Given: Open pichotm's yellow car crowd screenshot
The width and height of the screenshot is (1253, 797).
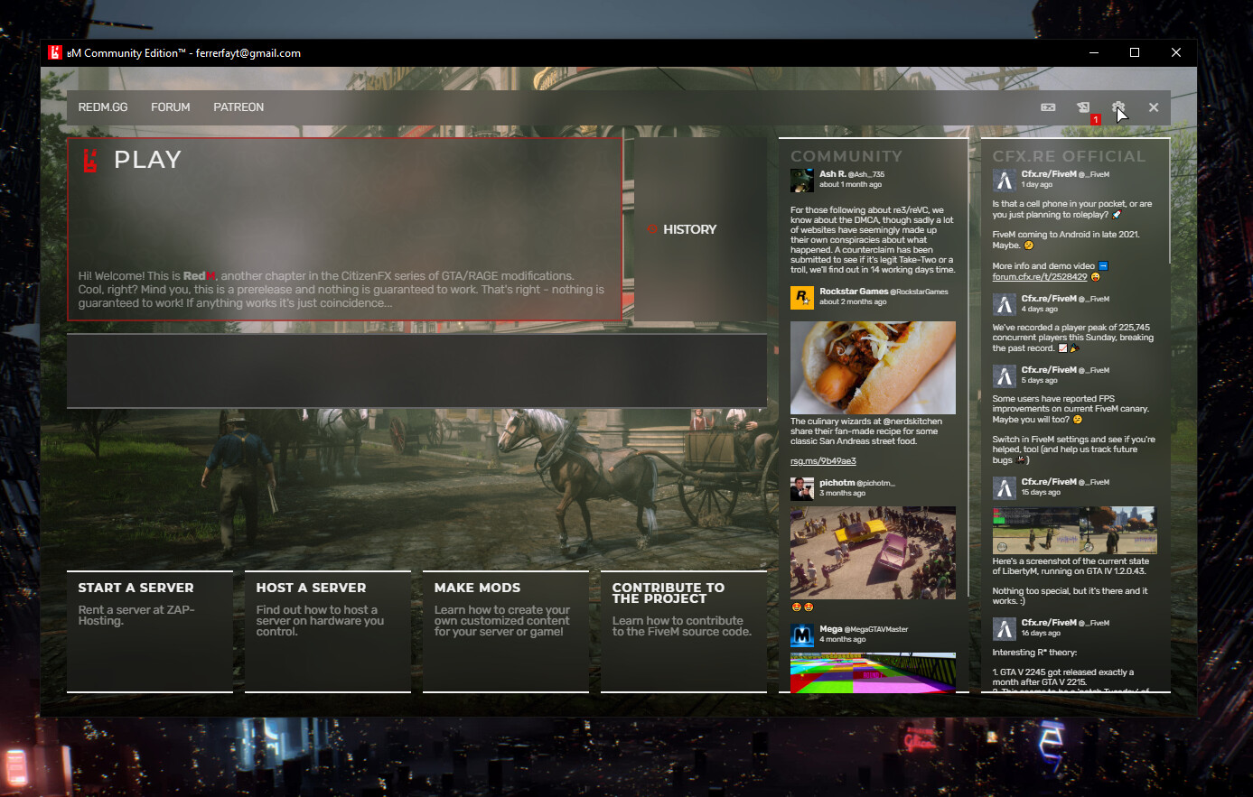Looking at the screenshot, I should point(873,553).
